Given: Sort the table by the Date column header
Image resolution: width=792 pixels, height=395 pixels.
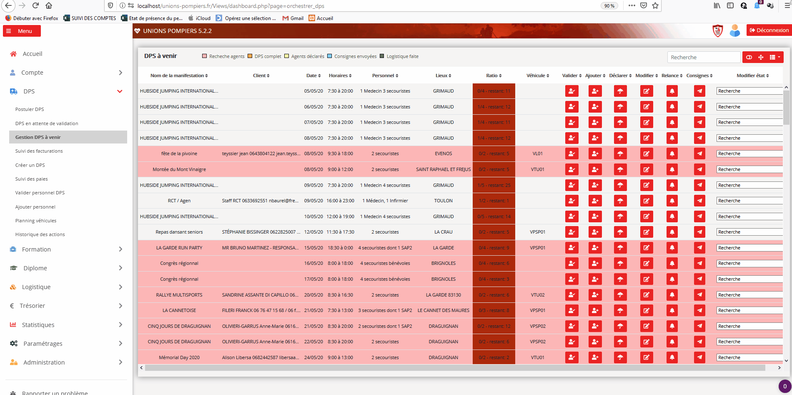Looking at the screenshot, I should 313,75.
